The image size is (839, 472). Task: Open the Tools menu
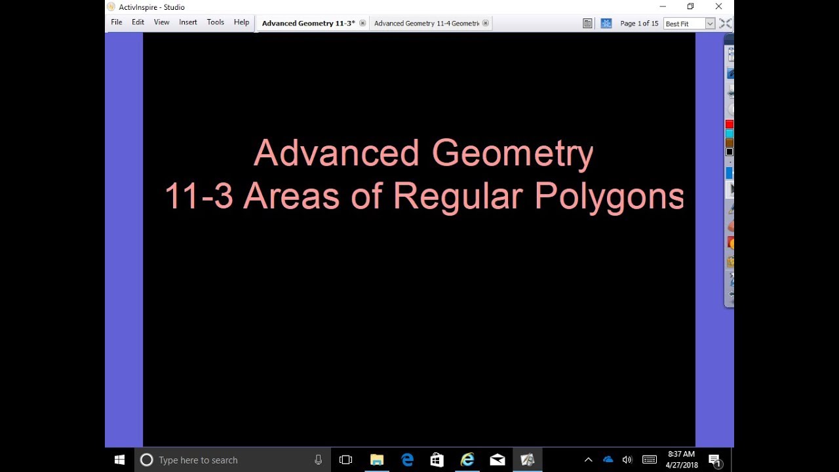216,22
